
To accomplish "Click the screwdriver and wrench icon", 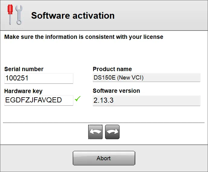I will click(15, 15).
